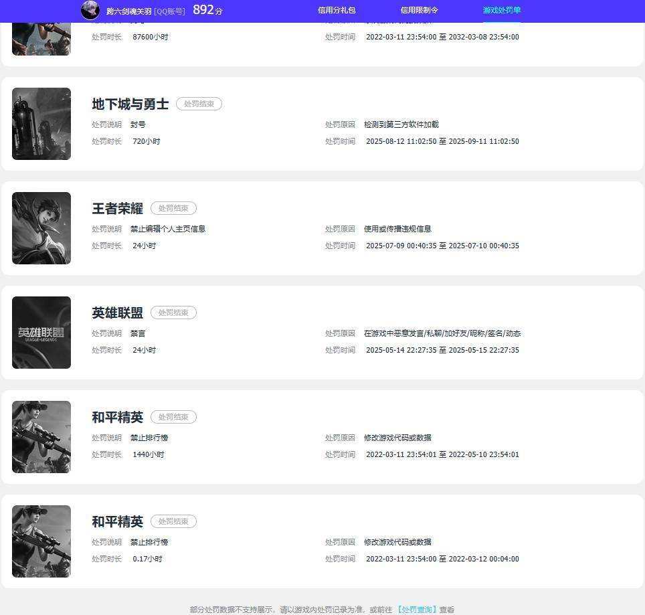645x615 pixels.
Task: Click the 处罚结束 badge next to 地下城与勇士
Action: click(199, 104)
